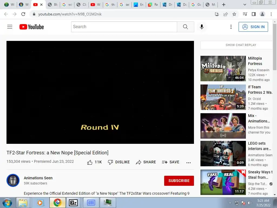Click the Miitopia Fortress title text
This screenshot has height=208, width=277.
255,61
